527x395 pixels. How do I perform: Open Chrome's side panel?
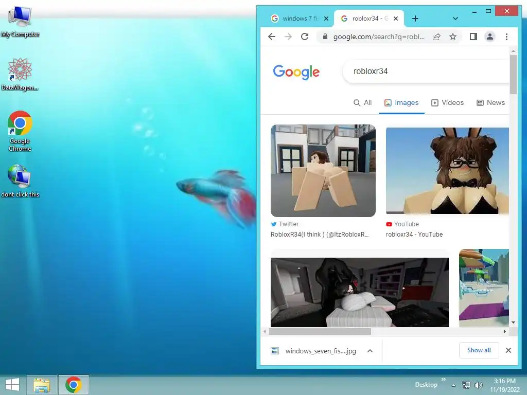473,37
